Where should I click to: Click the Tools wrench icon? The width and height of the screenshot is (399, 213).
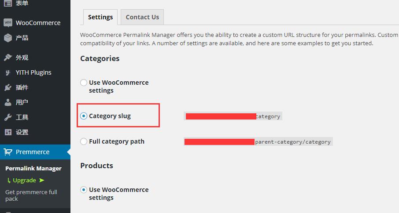coord(8,117)
